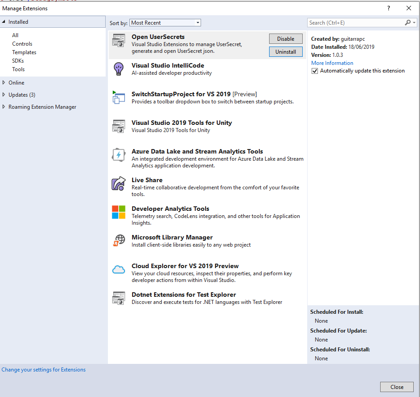420x397 pixels.
Task: Select Visual Studio 2019 Tools for Unity title
Action: [x=182, y=123]
